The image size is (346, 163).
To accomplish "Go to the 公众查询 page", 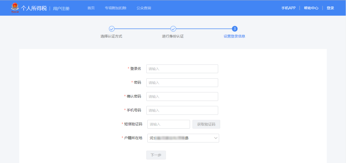I will [144, 8].
